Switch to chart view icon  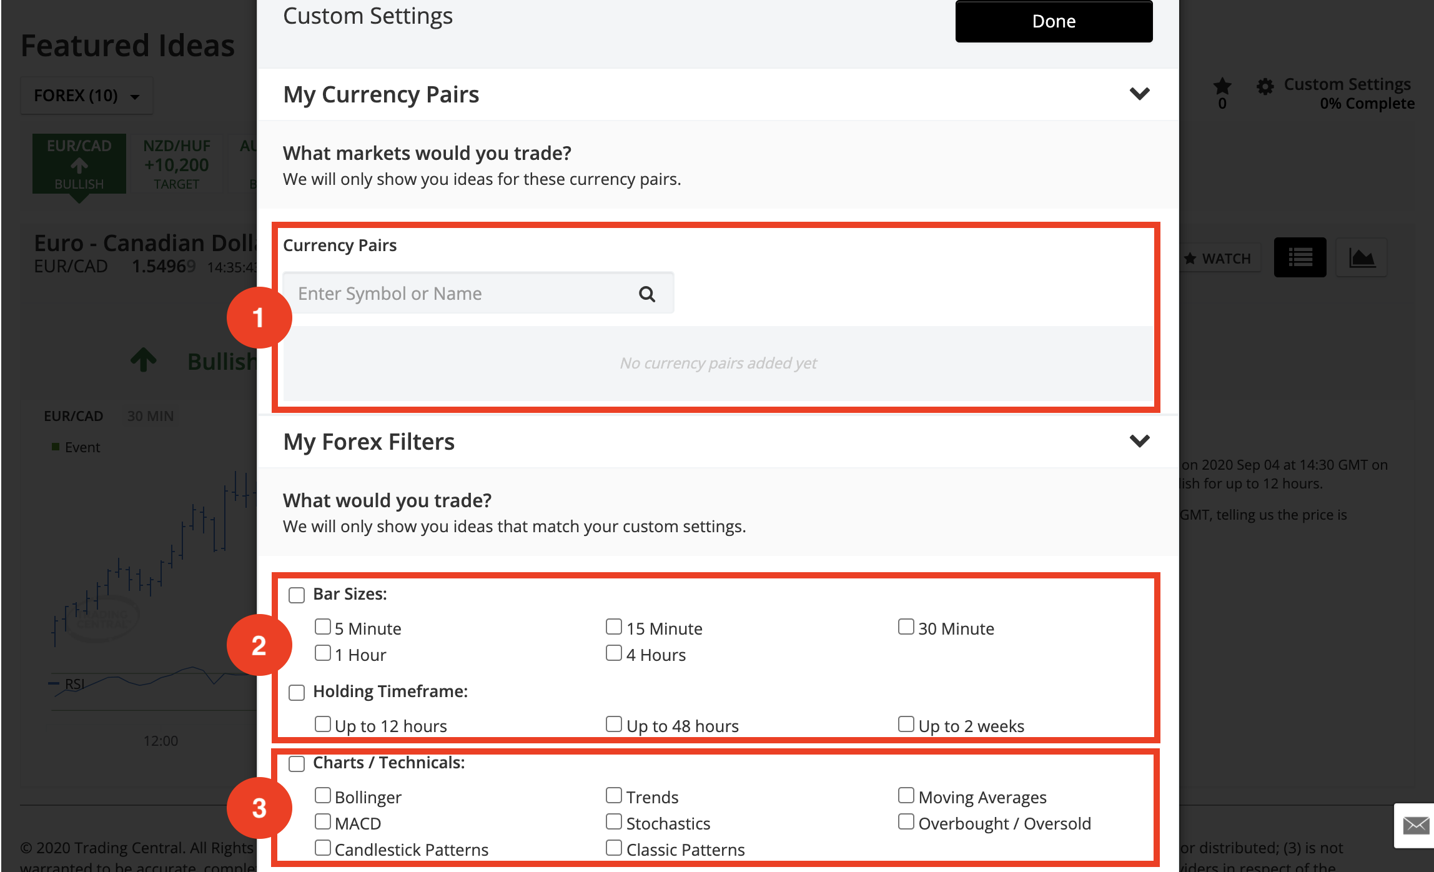[1362, 257]
